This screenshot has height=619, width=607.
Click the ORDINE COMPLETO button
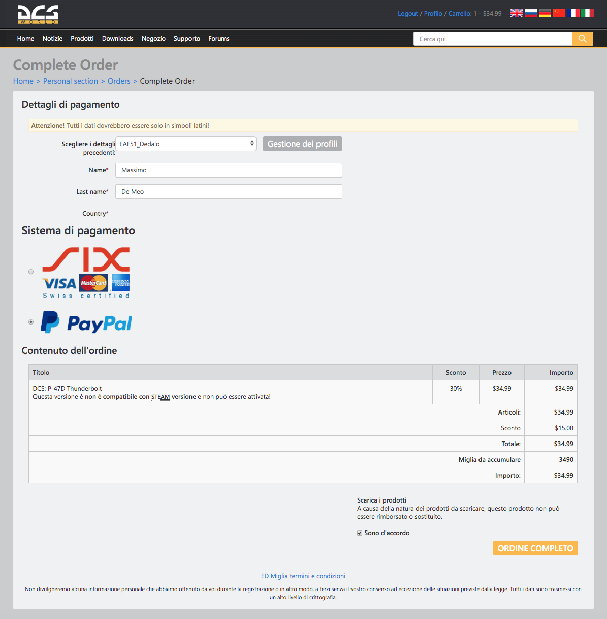point(535,548)
